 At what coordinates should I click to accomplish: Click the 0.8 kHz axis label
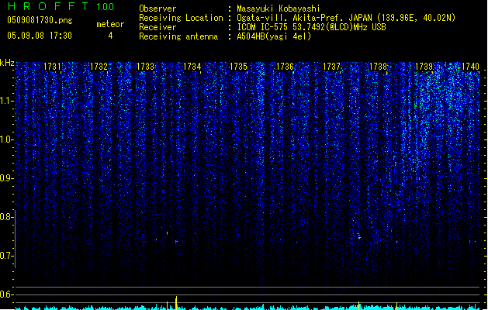(6, 217)
